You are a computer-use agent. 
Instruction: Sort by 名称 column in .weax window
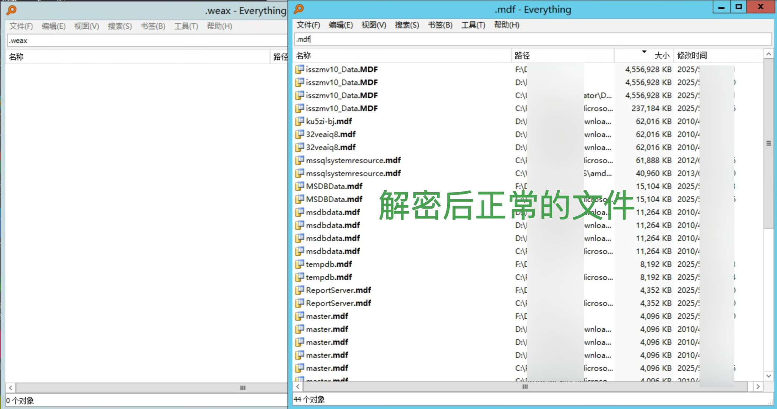138,57
